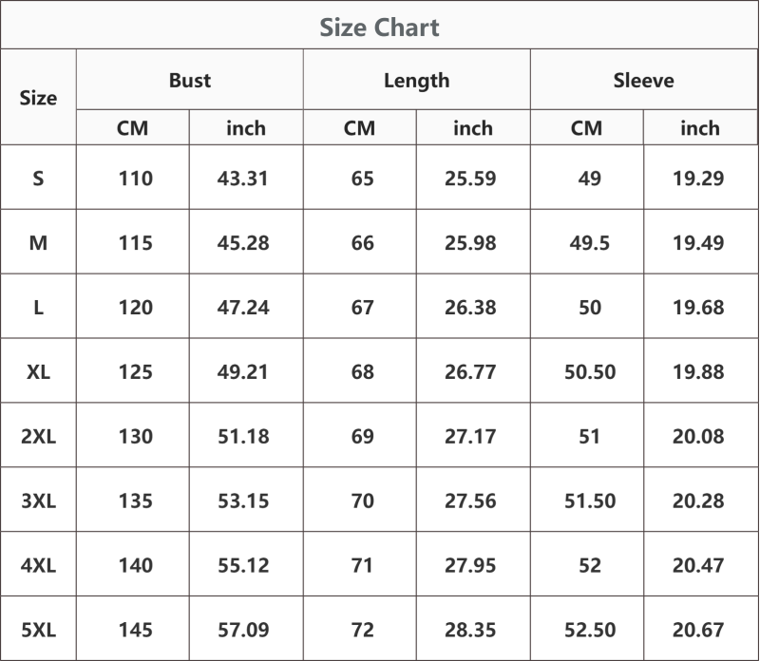This screenshot has width=760, height=661.
Task: Select the Sleeve column header
Action: coord(644,81)
